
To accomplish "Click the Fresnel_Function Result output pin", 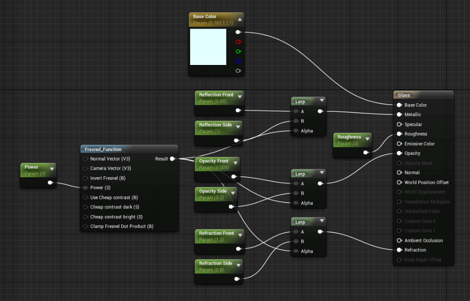I will [172, 159].
